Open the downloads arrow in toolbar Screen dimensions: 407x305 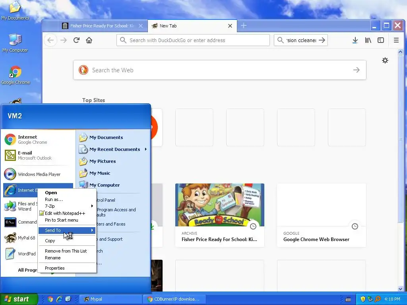pyautogui.click(x=355, y=40)
